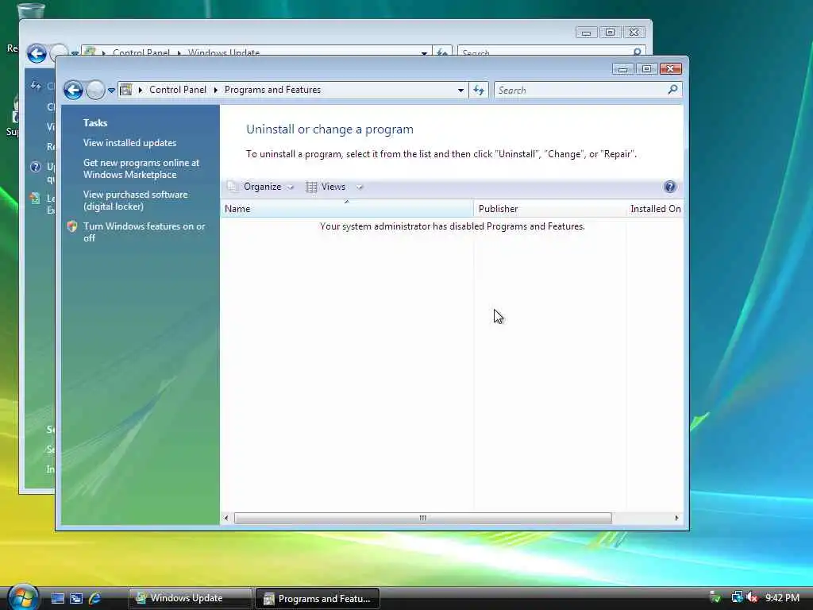This screenshot has width=813, height=610.
Task: Switch to Windows Update taskbar button
Action: pyautogui.click(x=190, y=598)
